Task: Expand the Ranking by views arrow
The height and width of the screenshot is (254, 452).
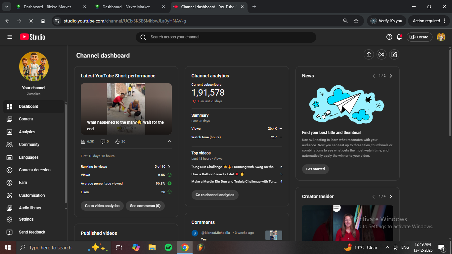Action: pos(169,167)
